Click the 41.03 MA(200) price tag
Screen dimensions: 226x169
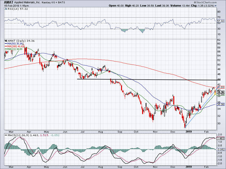(x=220, y=87)
